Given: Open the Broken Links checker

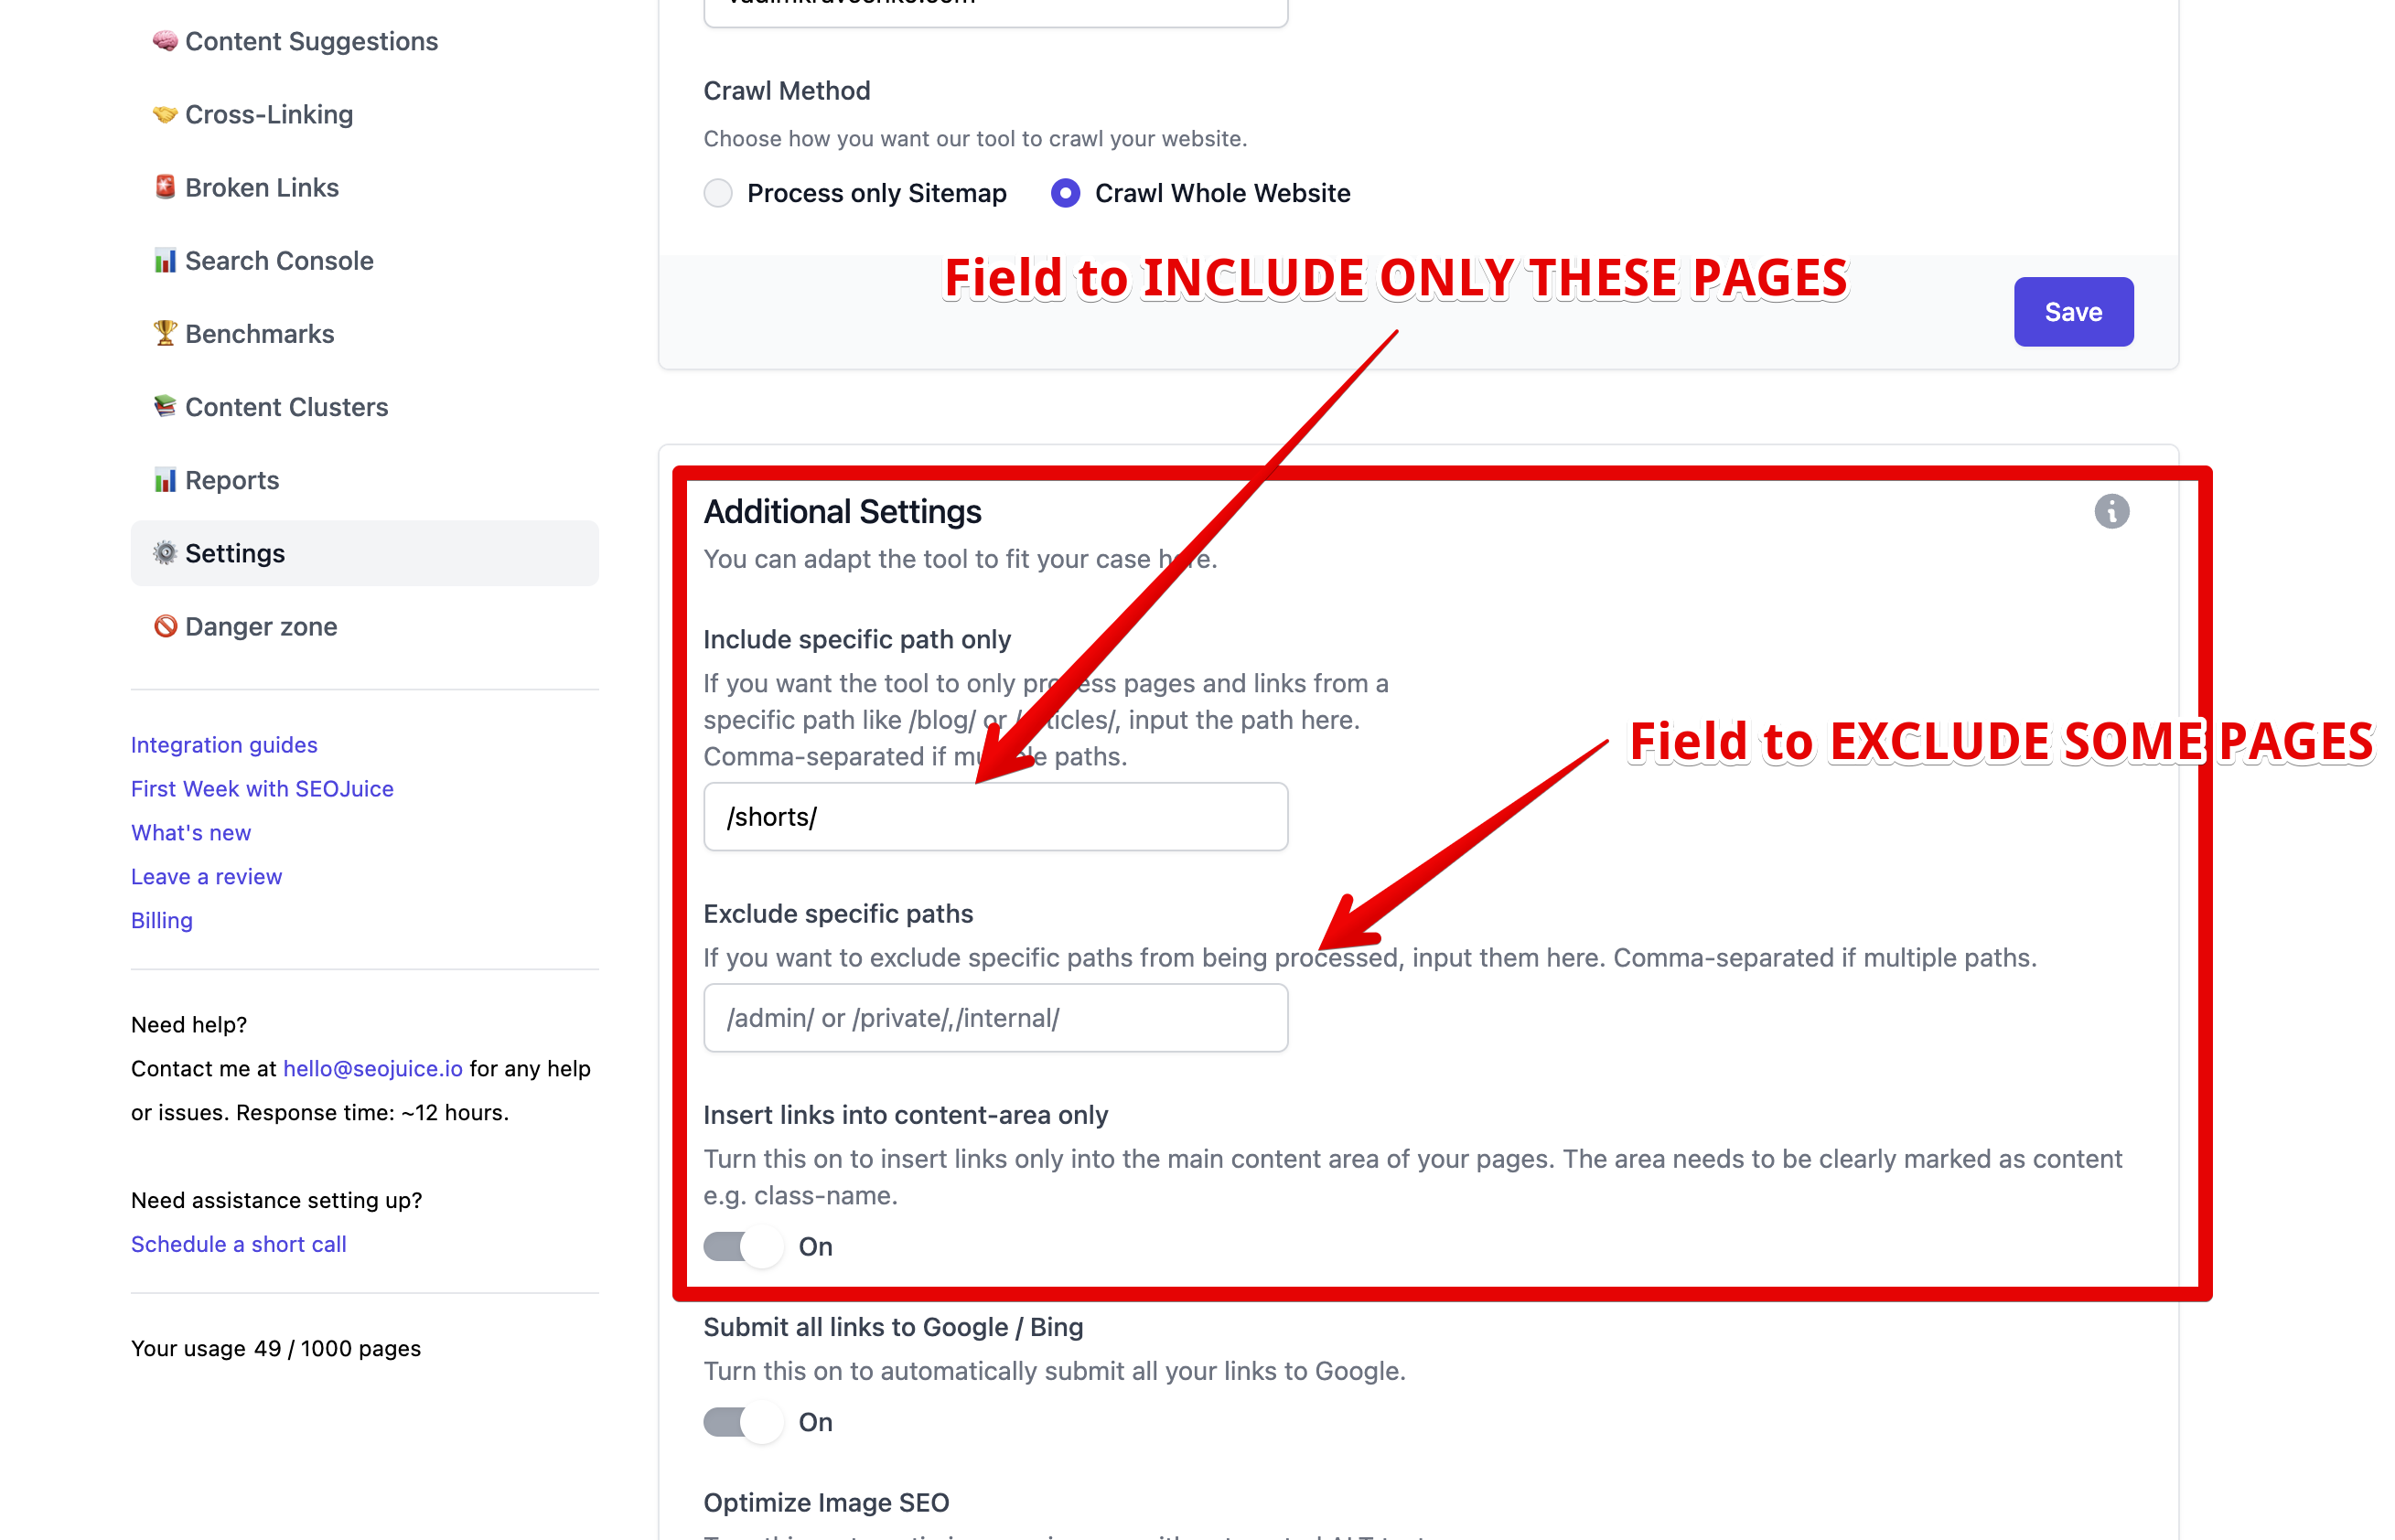Looking at the screenshot, I should [x=260, y=187].
